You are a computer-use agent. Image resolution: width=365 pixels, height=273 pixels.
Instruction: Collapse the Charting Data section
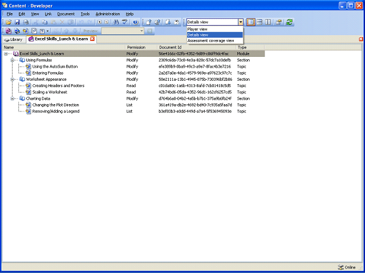pyautogui.click(x=13, y=98)
